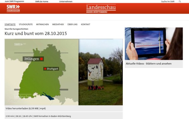Image resolution: width=189 pixels, height=119 pixels.
Task: Click the Landesschau Baden-Württemberg logo
Action: click(101, 8)
